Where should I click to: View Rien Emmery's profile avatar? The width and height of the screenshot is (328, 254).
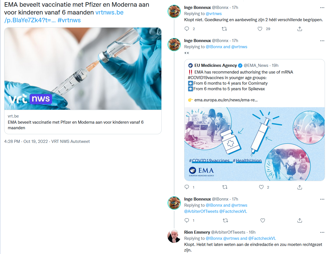(x=174, y=236)
